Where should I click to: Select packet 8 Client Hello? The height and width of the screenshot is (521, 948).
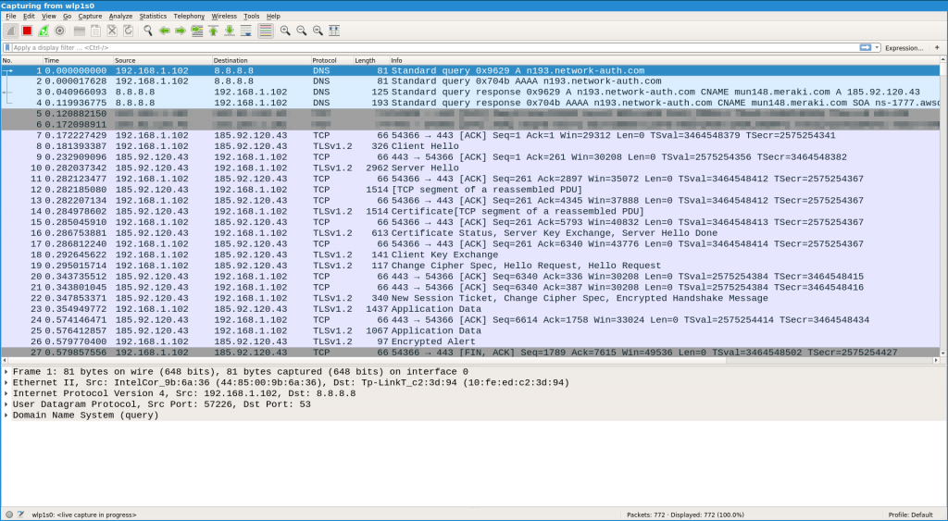click(470, 146)
